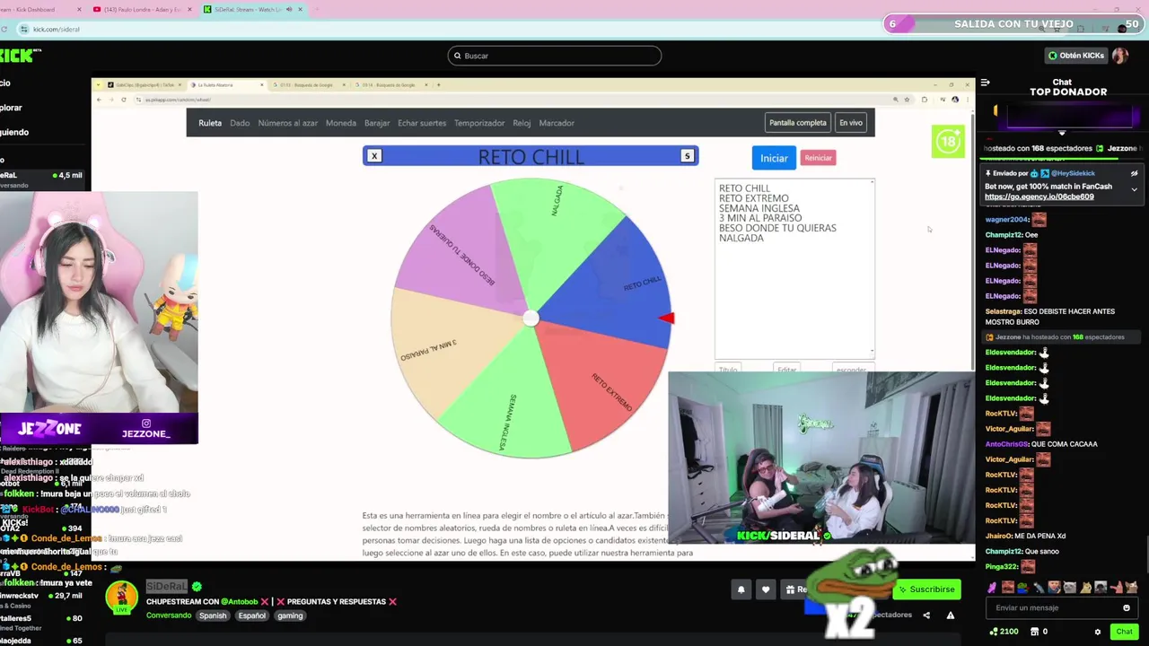Viewport: 1149px width, 646px height.
Task: Click the Jezzone name in host banner
Action: 1121,148
